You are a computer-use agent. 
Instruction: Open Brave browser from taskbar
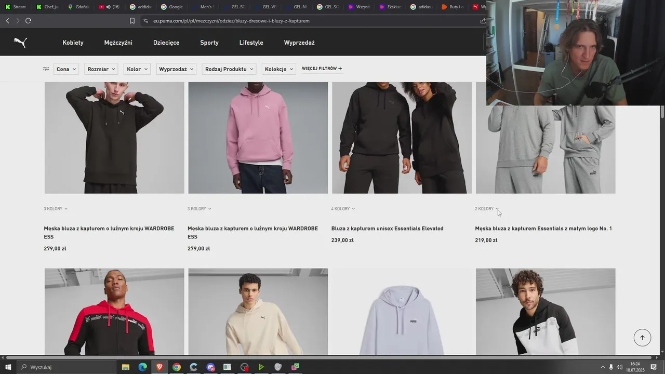[x=159, y=367]
